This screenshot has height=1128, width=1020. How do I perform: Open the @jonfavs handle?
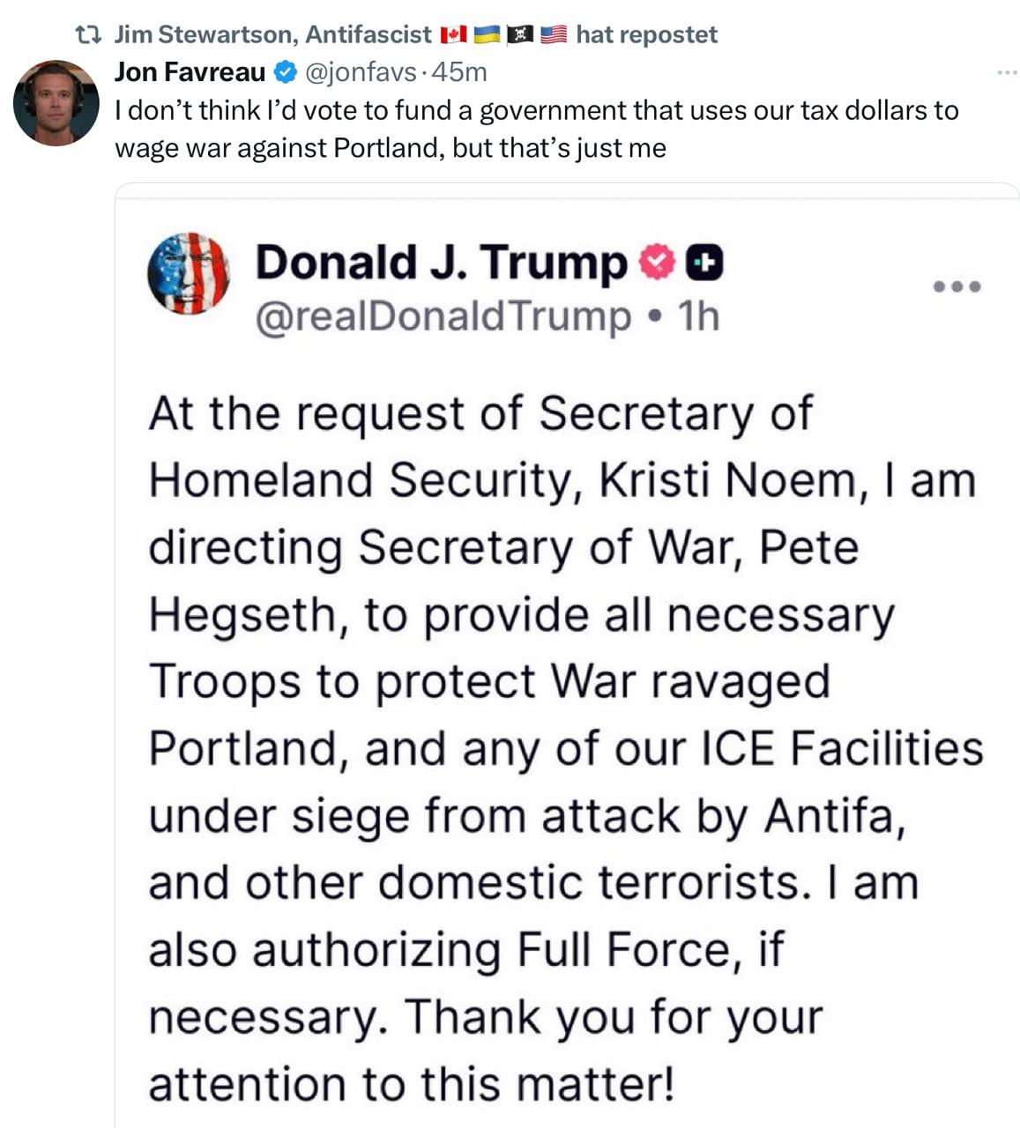pyautogui.click(x=361, y=72)
